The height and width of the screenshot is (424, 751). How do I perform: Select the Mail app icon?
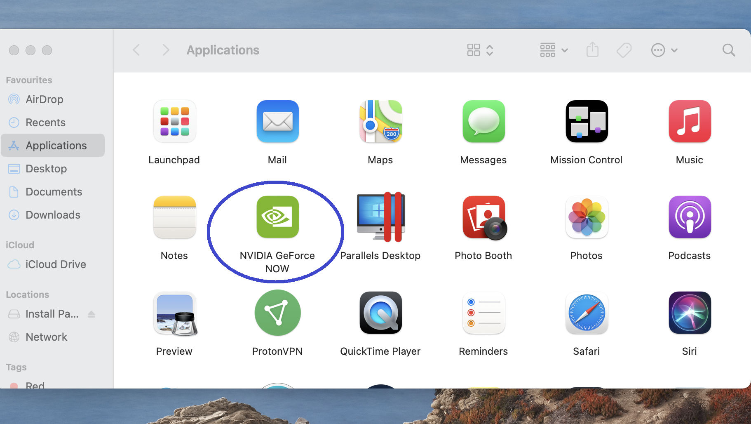[277, 121]
